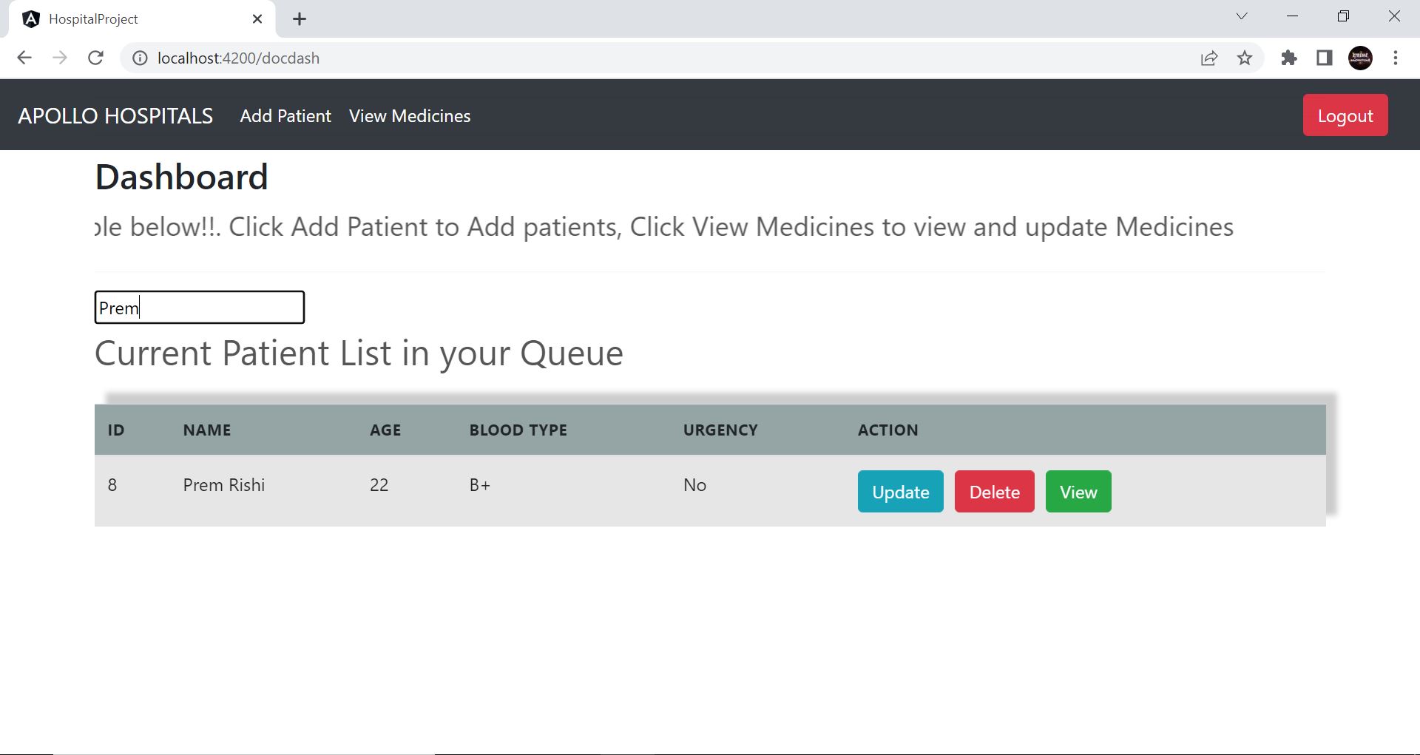Bookmark this page with the star icon

coord(1245,58)
